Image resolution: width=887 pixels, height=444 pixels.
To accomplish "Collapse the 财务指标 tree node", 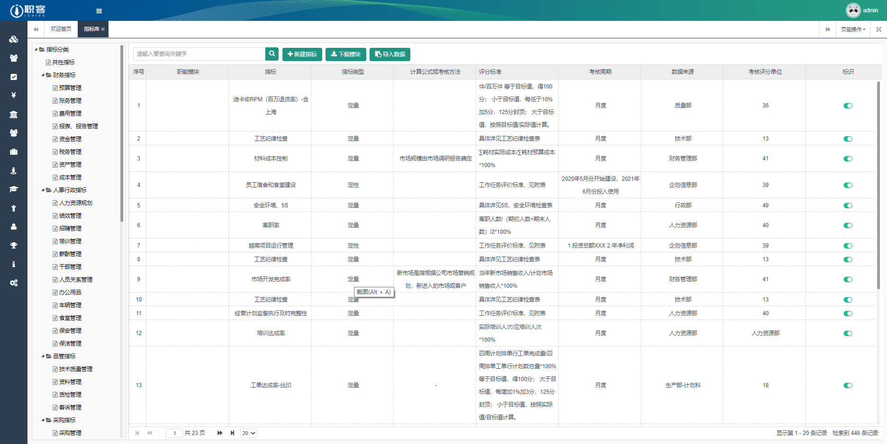I will click(x=42, y=75).
